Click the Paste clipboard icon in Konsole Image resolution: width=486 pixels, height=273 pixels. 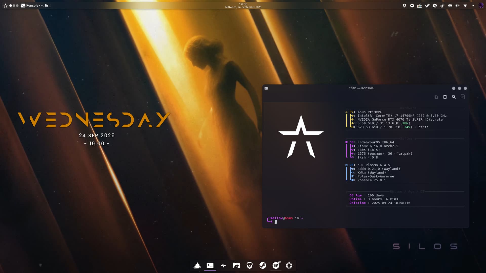tap(445, 97)
